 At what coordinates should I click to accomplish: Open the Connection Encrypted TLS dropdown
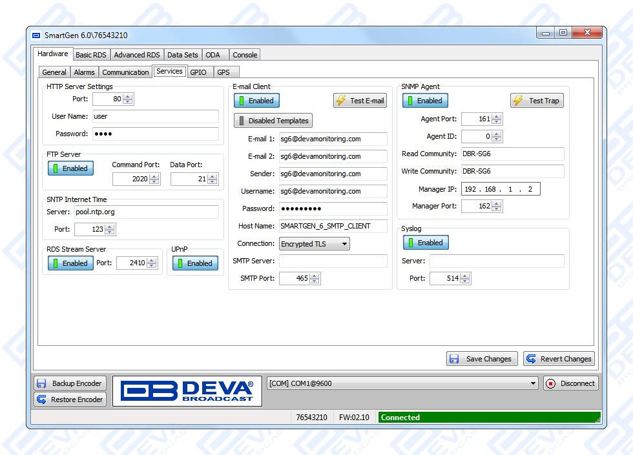pos(315,244)
